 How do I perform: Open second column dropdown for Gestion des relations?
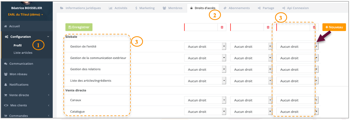pos(251,70)
